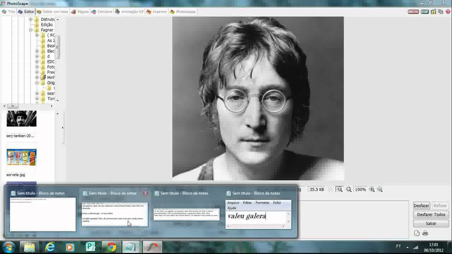Open File Explorer from the taskbar
Screen dimensions: 452x254
pos(29,247)
